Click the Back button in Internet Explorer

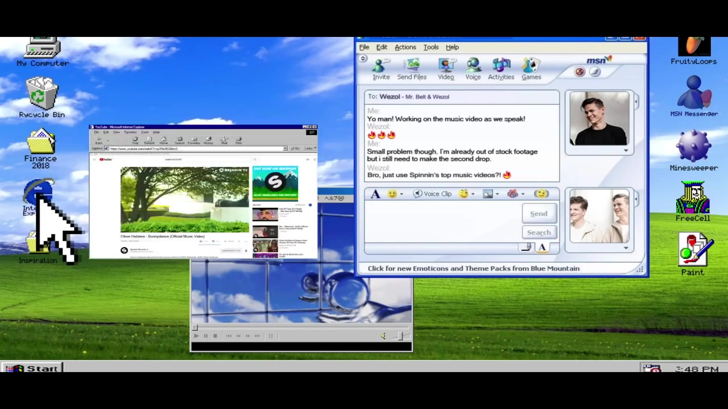coord(99,140)
